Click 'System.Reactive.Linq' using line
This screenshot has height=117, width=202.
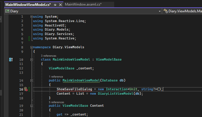pos(59,21)
